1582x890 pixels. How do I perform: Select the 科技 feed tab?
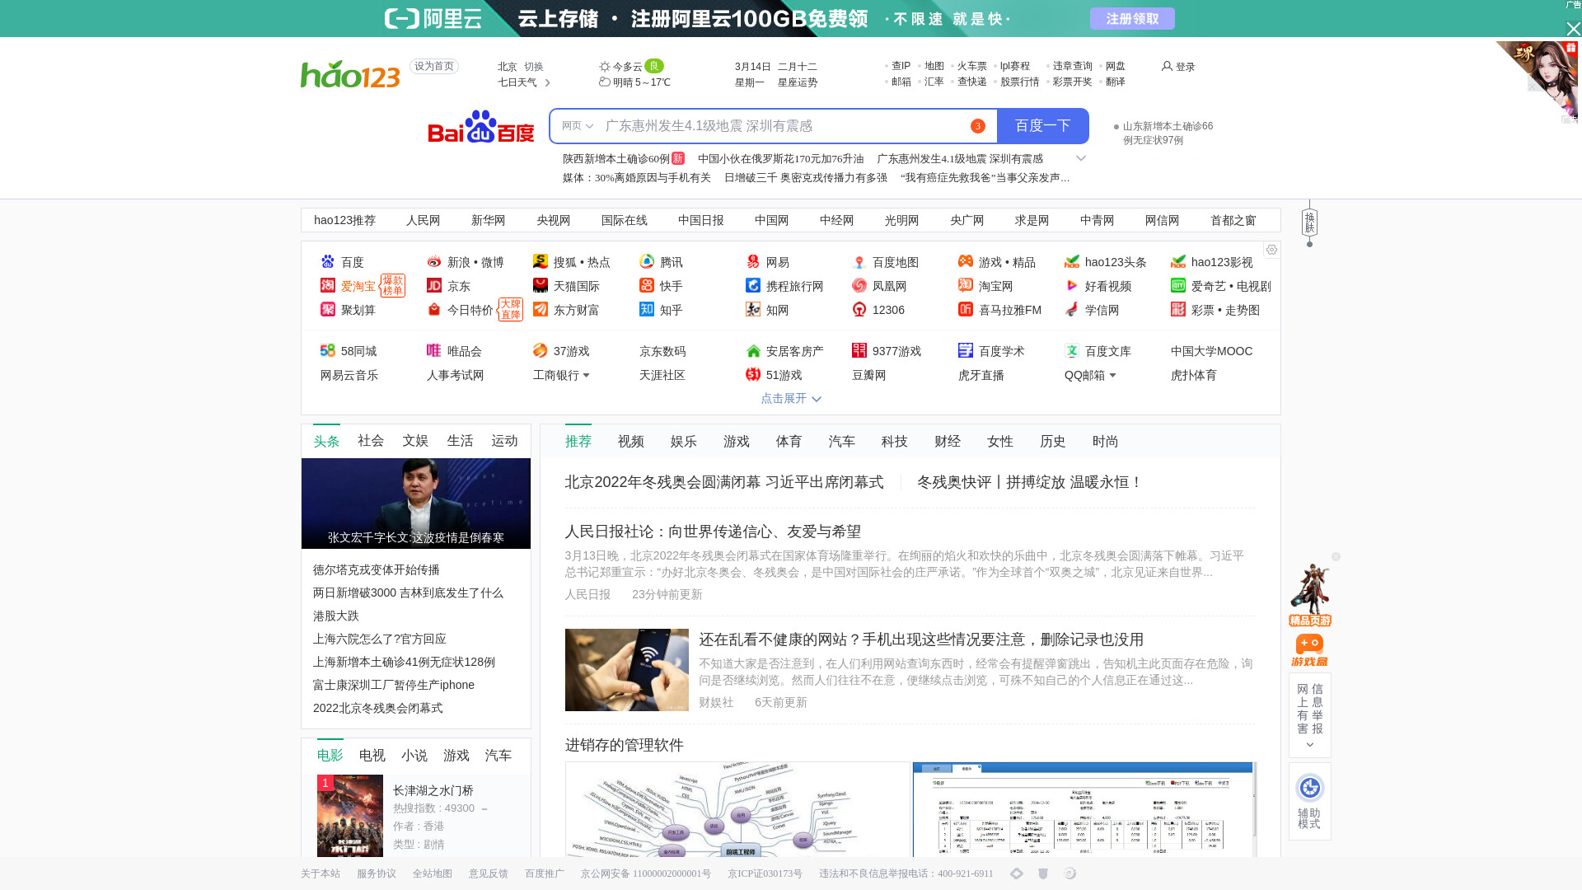895,442
